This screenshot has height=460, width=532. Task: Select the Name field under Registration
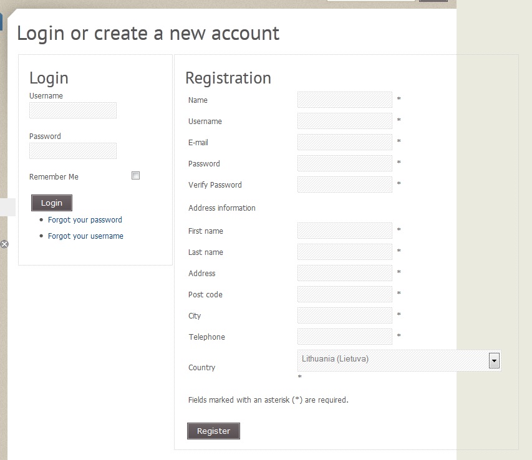click(345, 100)
